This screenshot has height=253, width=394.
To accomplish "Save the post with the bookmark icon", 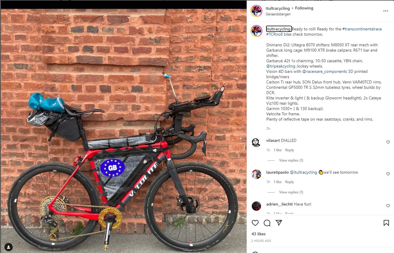I will (x=386, y=223).
